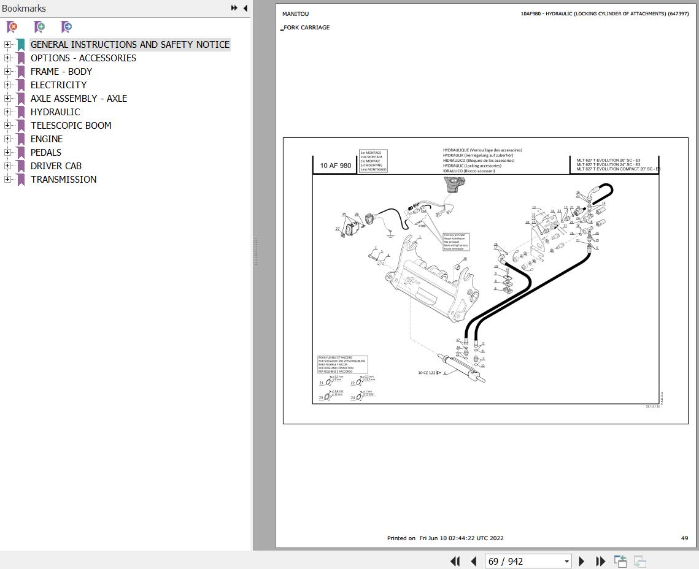Jump to AXLE ASSEMBLY - AXLE bookmark

(79, 98)
